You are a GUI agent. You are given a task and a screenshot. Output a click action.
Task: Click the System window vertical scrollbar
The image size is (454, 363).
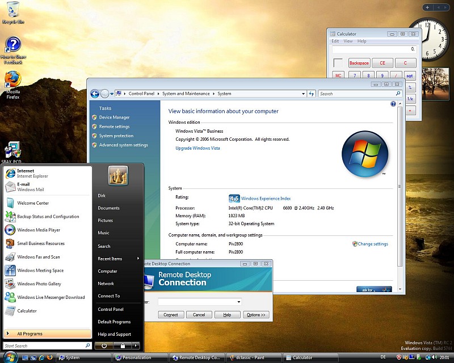(x=400, y=187)
